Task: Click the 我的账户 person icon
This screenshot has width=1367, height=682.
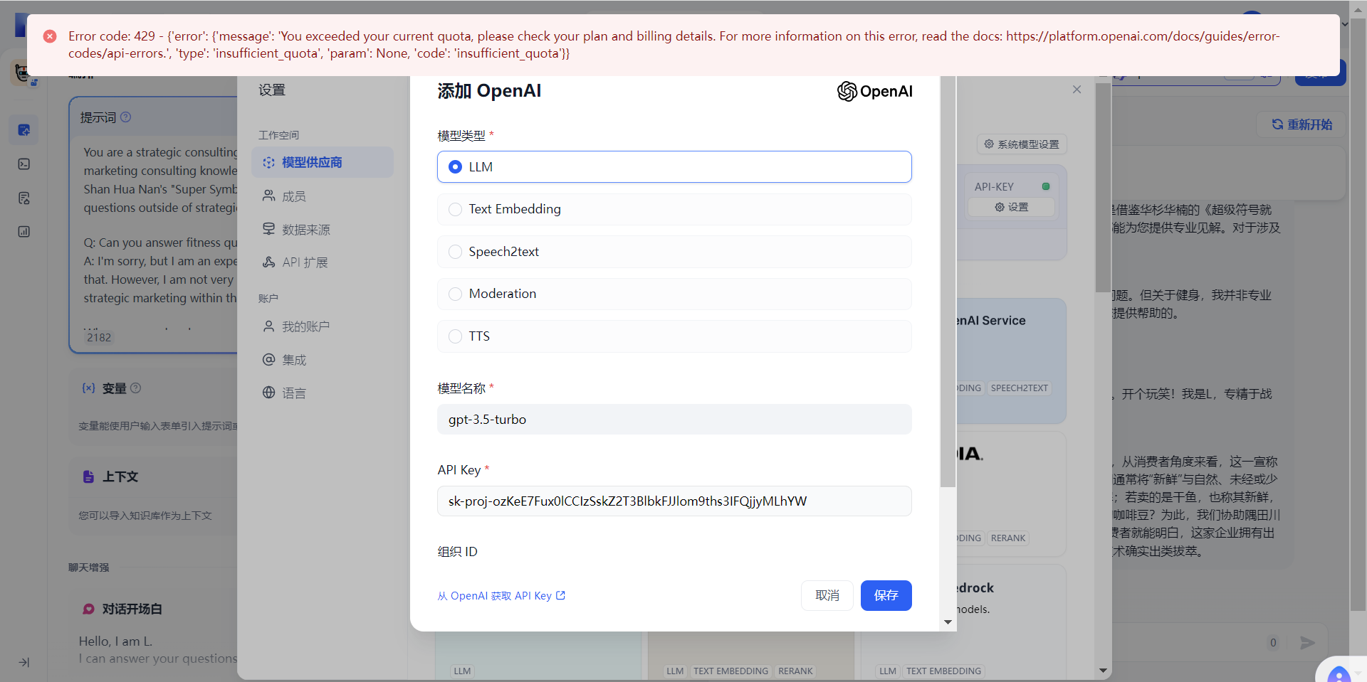Action: tap(268, 326)
